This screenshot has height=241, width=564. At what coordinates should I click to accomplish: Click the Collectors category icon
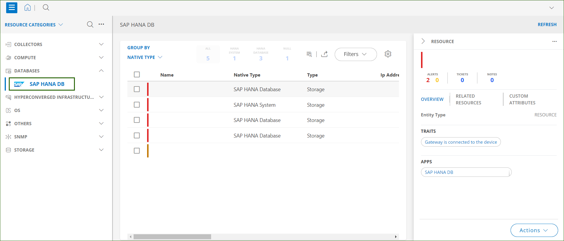[9, 44]
